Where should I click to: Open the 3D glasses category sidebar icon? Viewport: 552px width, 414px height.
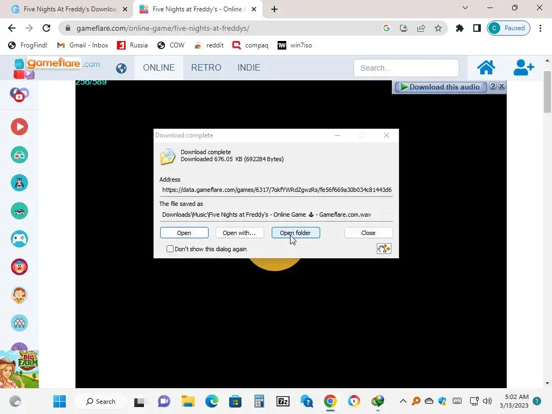pos(19,155)
